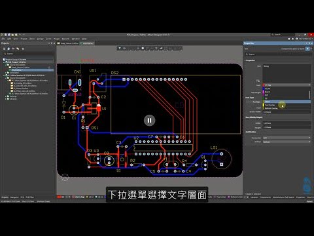This screenshot has height=236, width=314.
Task: Switch to the schematic document tab
Action: 68,43
